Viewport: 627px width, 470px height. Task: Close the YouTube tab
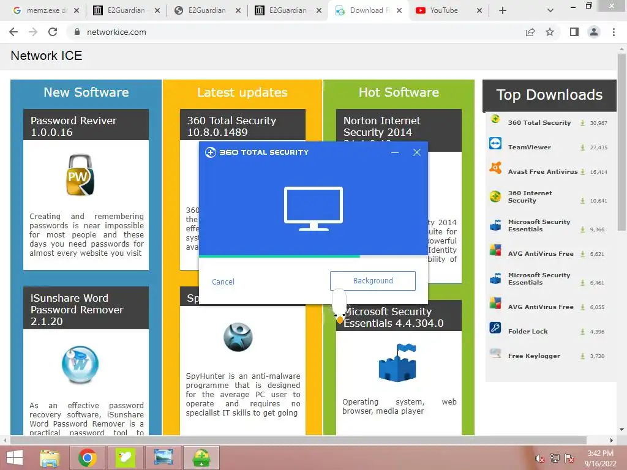[x=479, y=10]
